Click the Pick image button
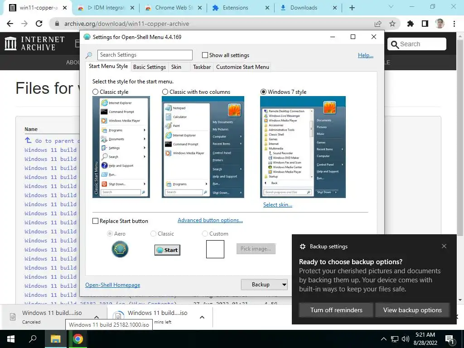Viewport: 464px width, 348px height. click(256, 249)
